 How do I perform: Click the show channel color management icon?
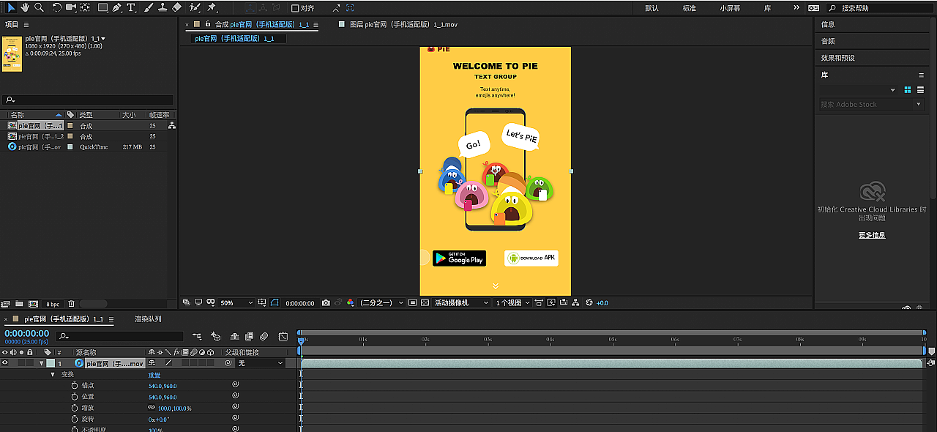[351, 302]
